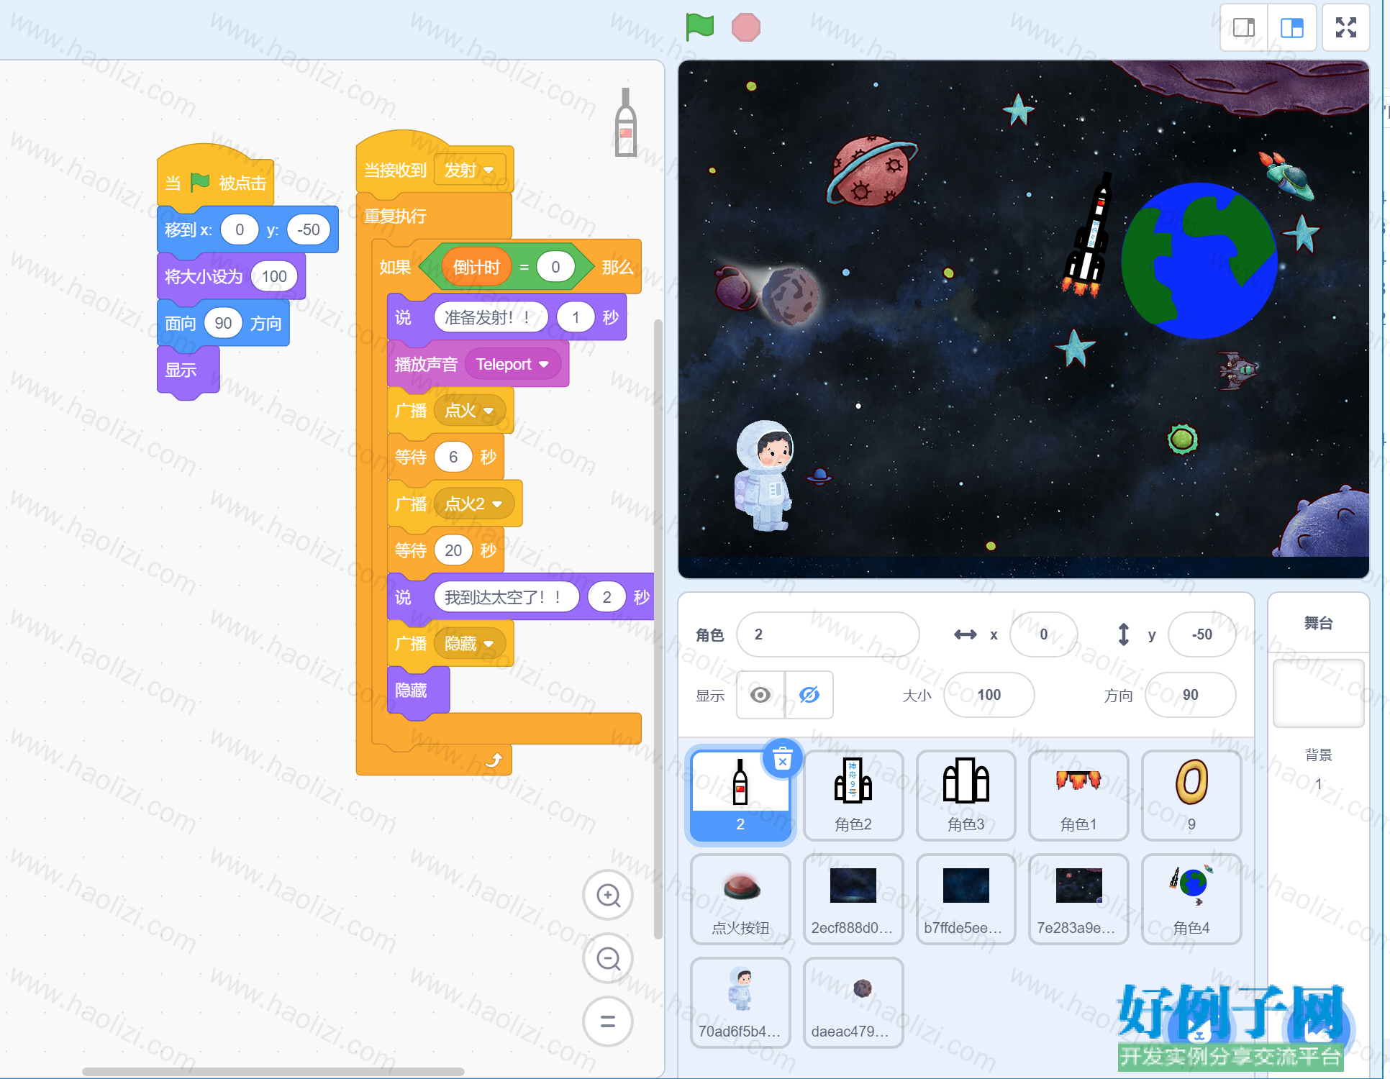This screenshot has height=1079, width=1390.
Task: Hide the sprite with crossed eye icon
Action: click(x=809, y=695)
